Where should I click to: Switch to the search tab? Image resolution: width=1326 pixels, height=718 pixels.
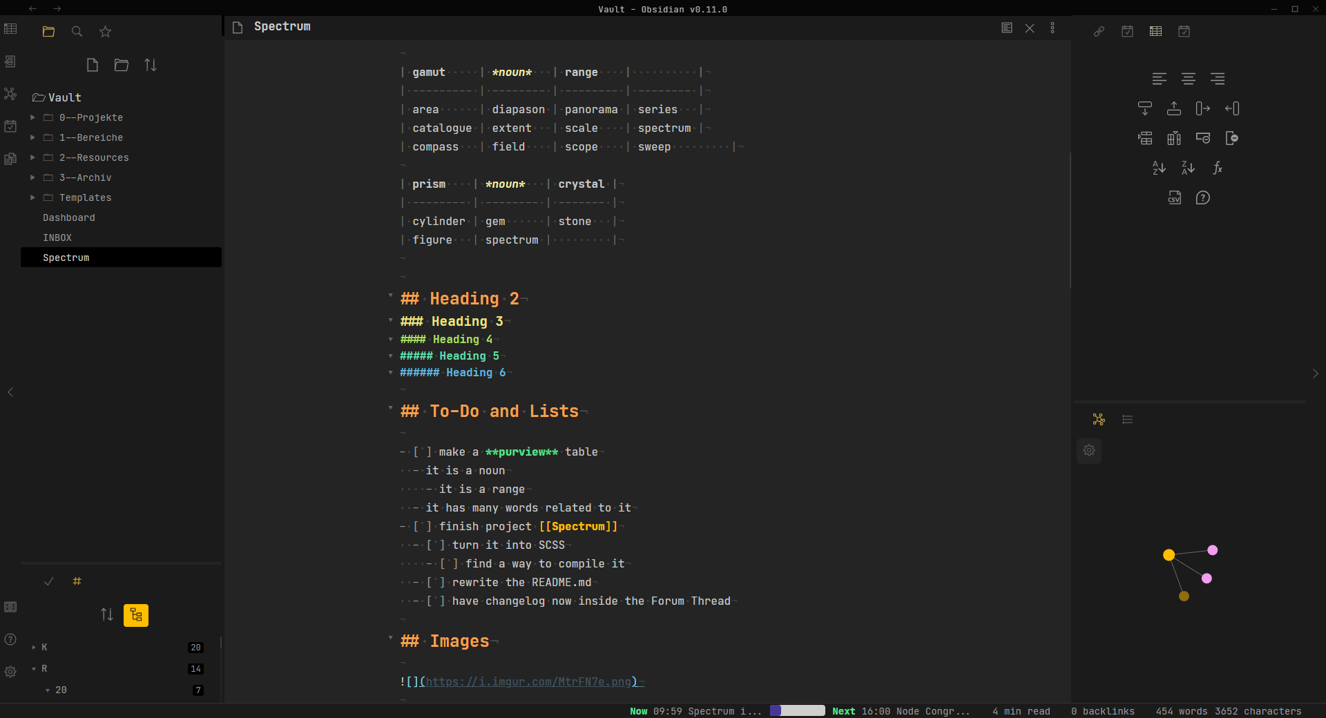77,32
